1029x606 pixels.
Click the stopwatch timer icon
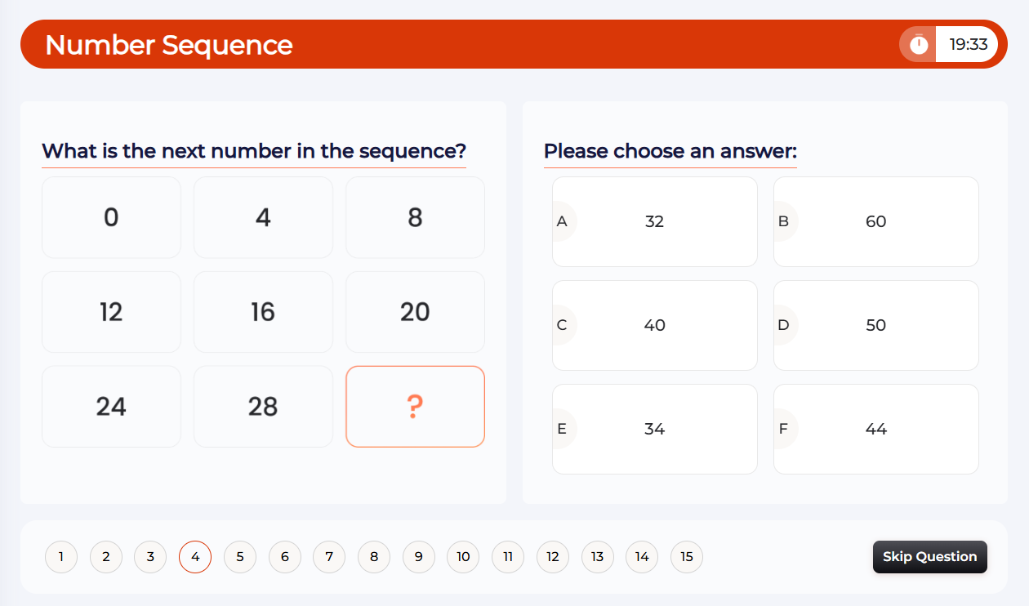[919, 44]
